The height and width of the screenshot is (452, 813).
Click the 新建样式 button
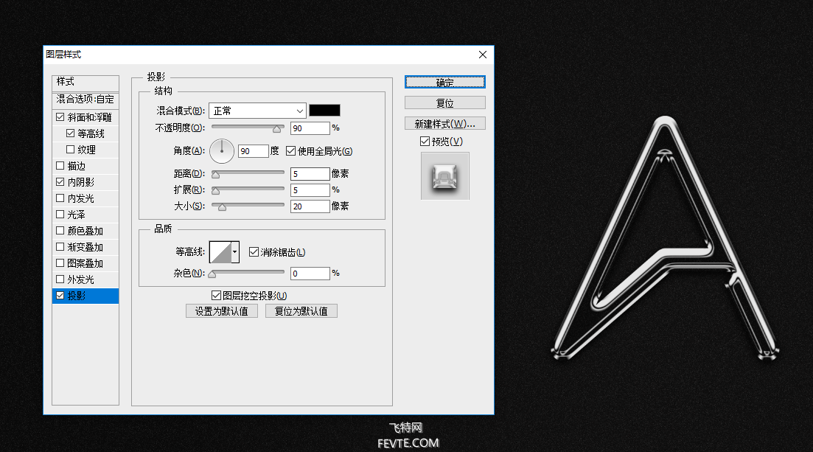click(x=444, y=123)
